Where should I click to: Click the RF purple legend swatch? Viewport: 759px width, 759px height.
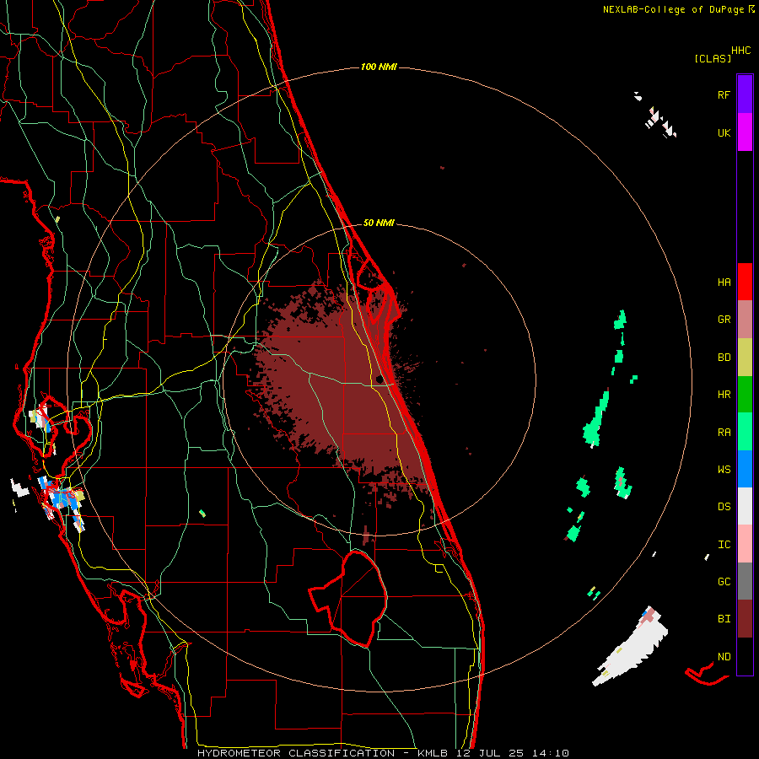[745, 94]
